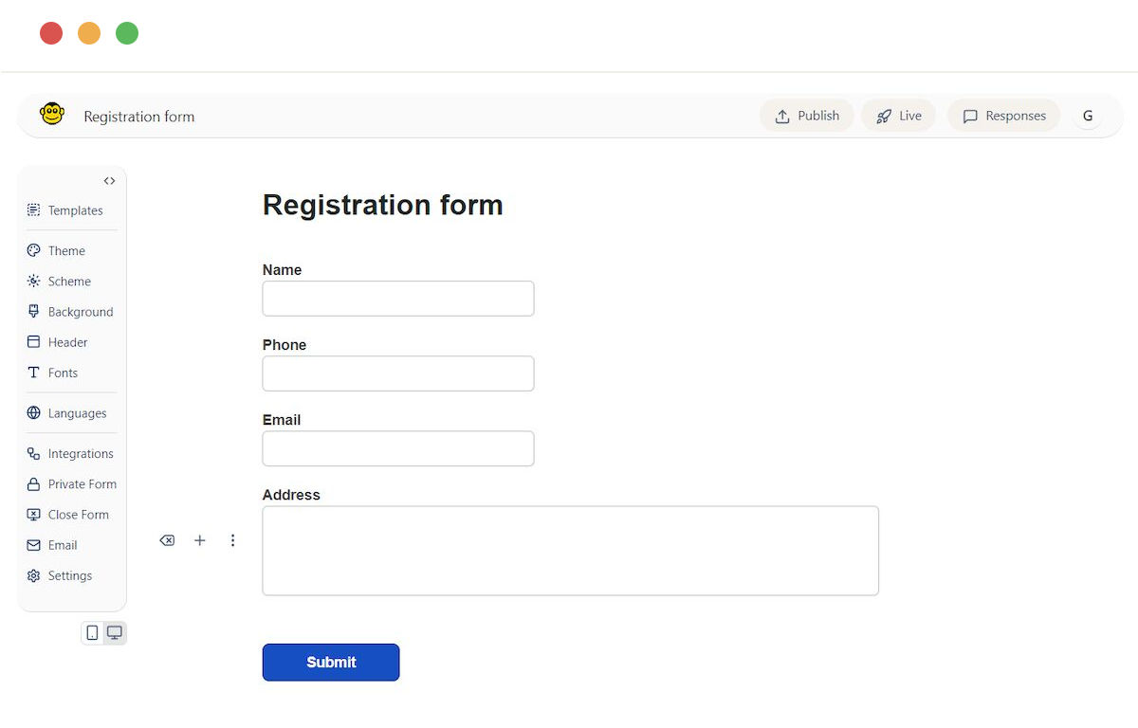This screenshot has height=728, width=1138.
Task: Click the Publish button
Action: pyautogui.click(x=807, y=116)
